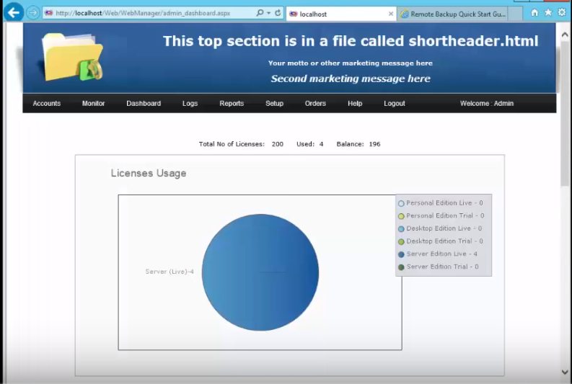This screenshot has width=572, height=384.
Task: Open the Favorites star icon
Action: point(548,13)
